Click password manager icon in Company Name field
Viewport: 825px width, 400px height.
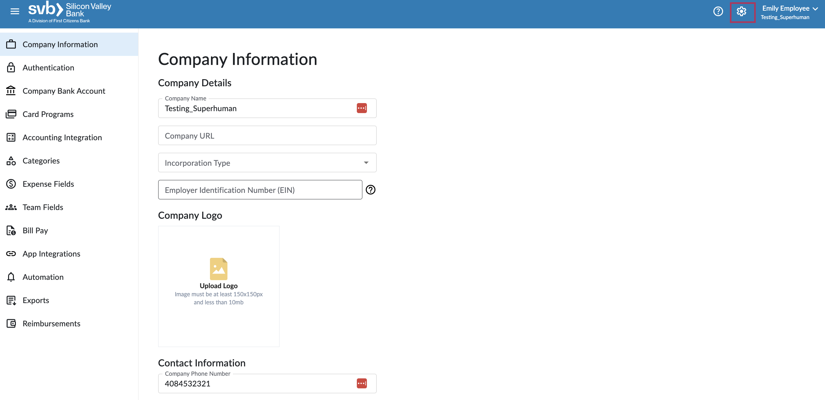362,108
